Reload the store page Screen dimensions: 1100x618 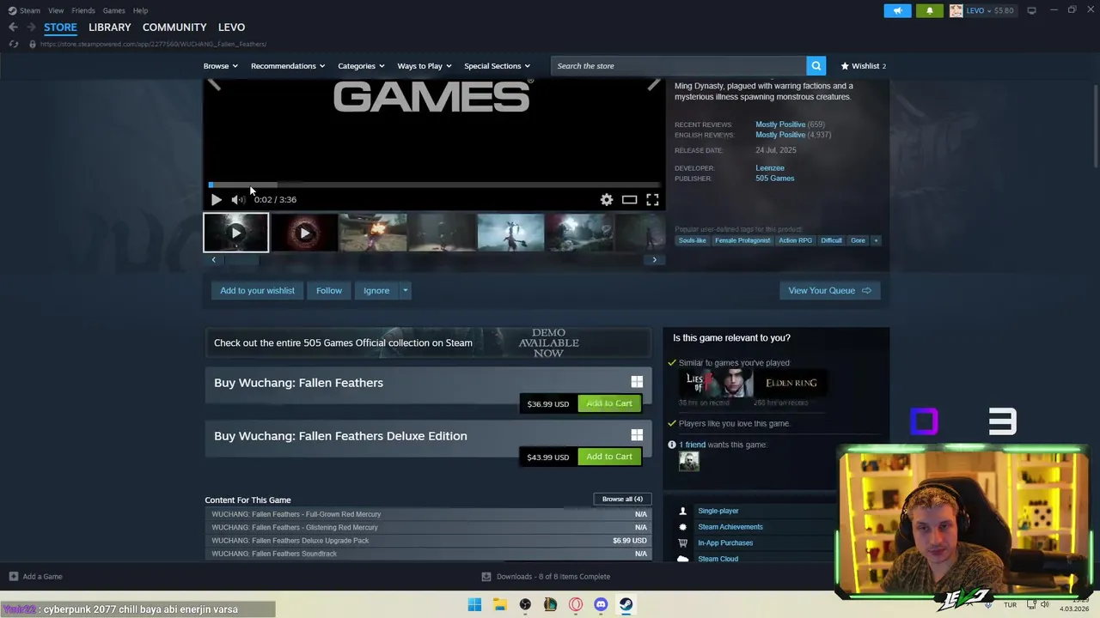pyautogui.click(x=13, y=44)
